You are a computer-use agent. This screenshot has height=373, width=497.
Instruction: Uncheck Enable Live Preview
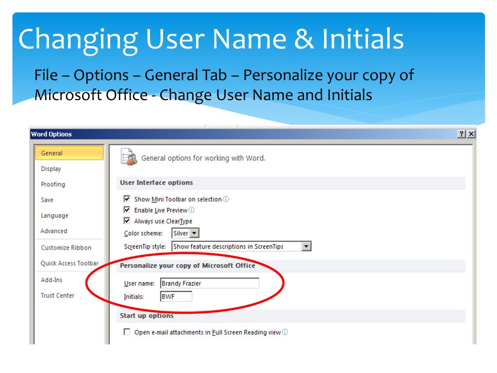(127, 210)
